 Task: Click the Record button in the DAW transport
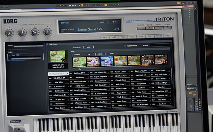[75, 5]
